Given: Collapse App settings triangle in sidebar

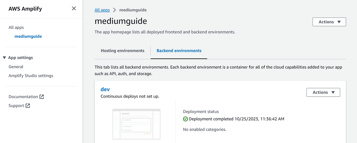Looking at the screenshot, I should point(4,58).
